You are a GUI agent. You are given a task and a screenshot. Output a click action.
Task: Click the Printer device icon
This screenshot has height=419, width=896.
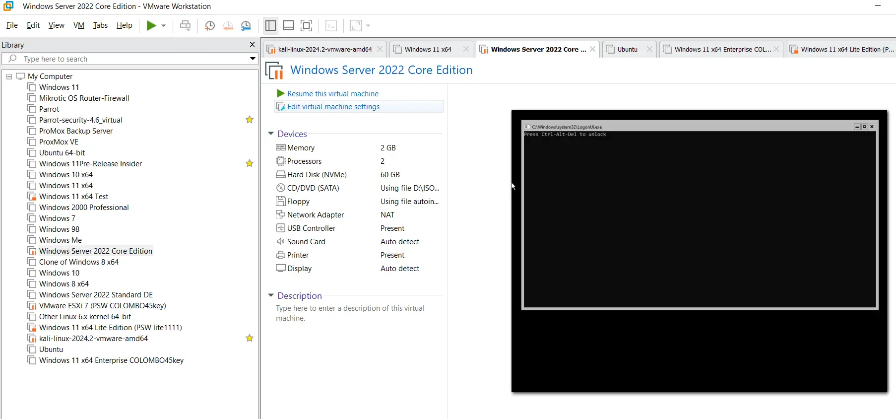pos(281,255)
